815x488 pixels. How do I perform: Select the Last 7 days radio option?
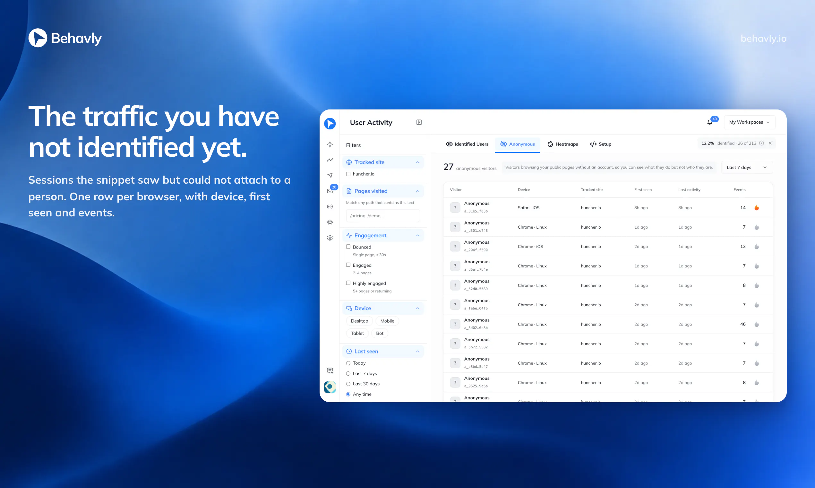click(x=348, y=374)
